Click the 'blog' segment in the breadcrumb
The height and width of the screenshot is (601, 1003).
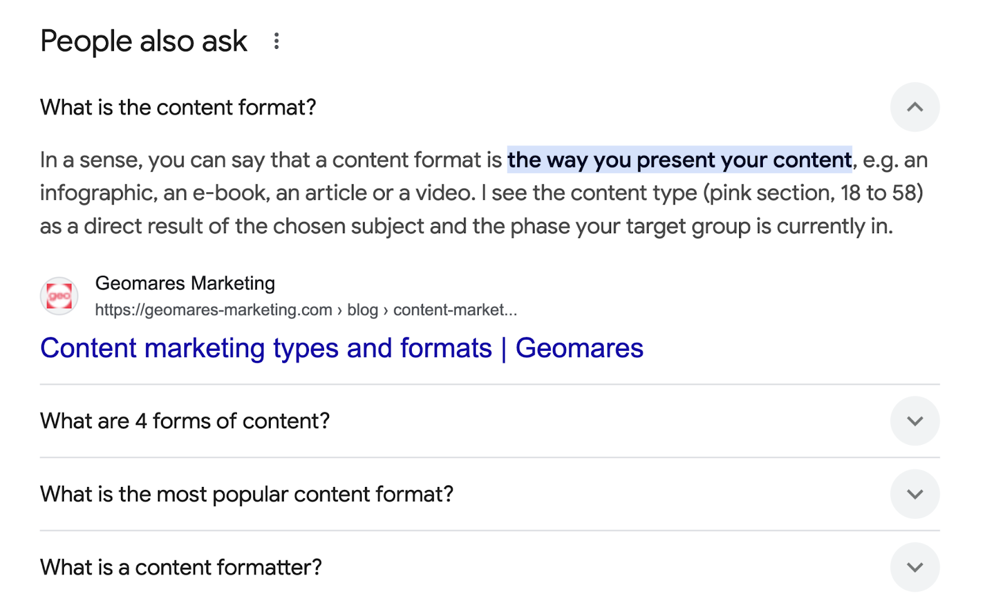tap(362, 310)
